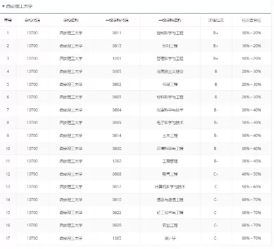The image size is (274, 249).
Task: Click the 50%~60% percentile cell
Action: (252, 187)
